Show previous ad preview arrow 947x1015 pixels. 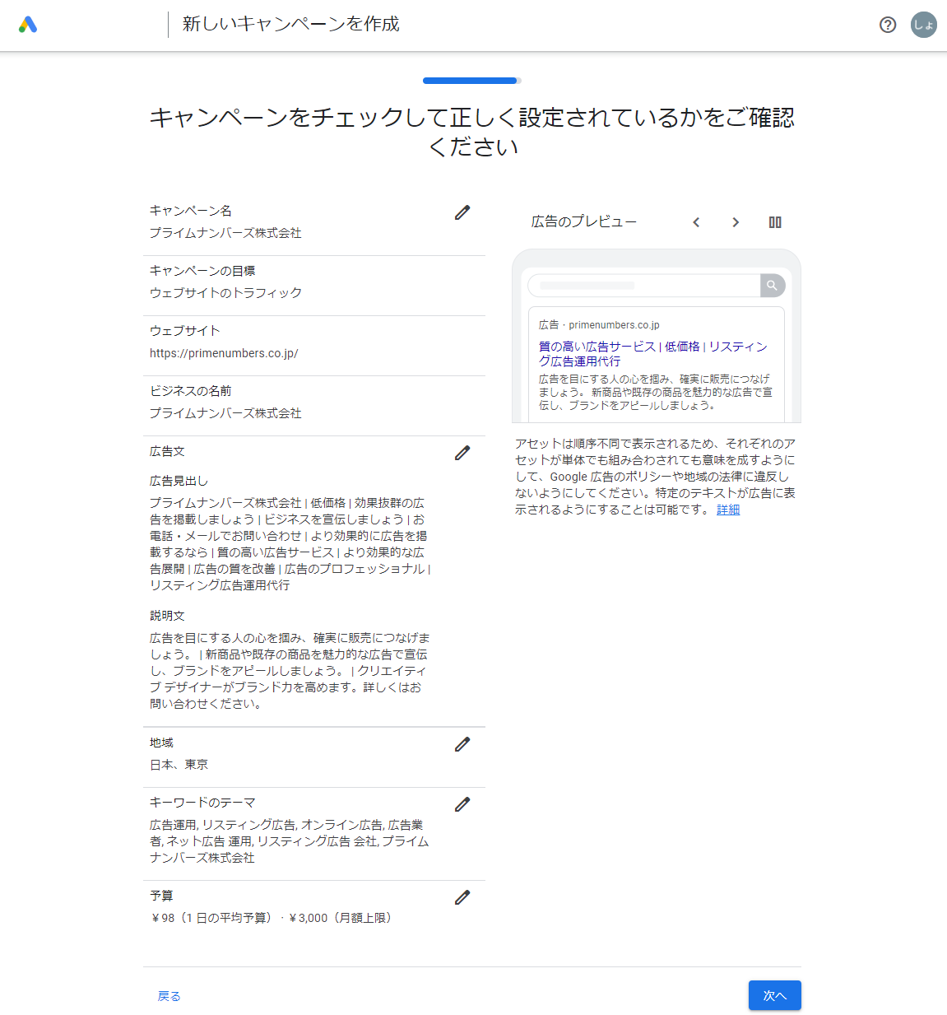tap(696, 222)
